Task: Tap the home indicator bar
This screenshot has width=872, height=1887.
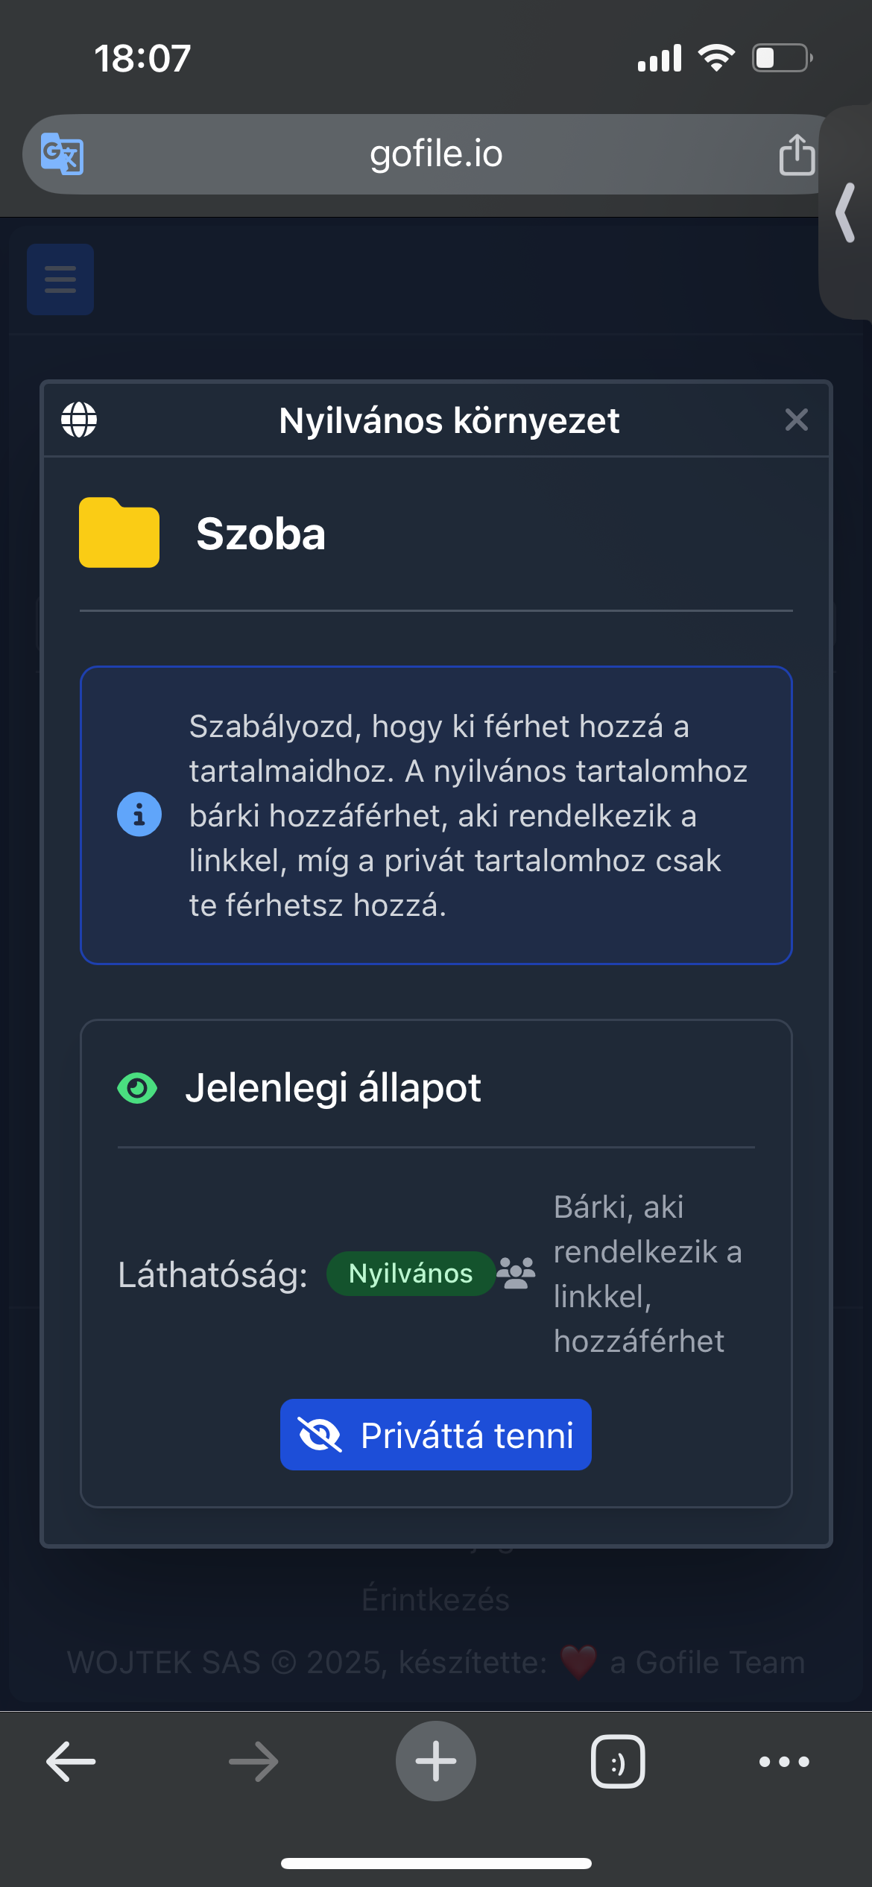Action: [x=436, y=1863]
